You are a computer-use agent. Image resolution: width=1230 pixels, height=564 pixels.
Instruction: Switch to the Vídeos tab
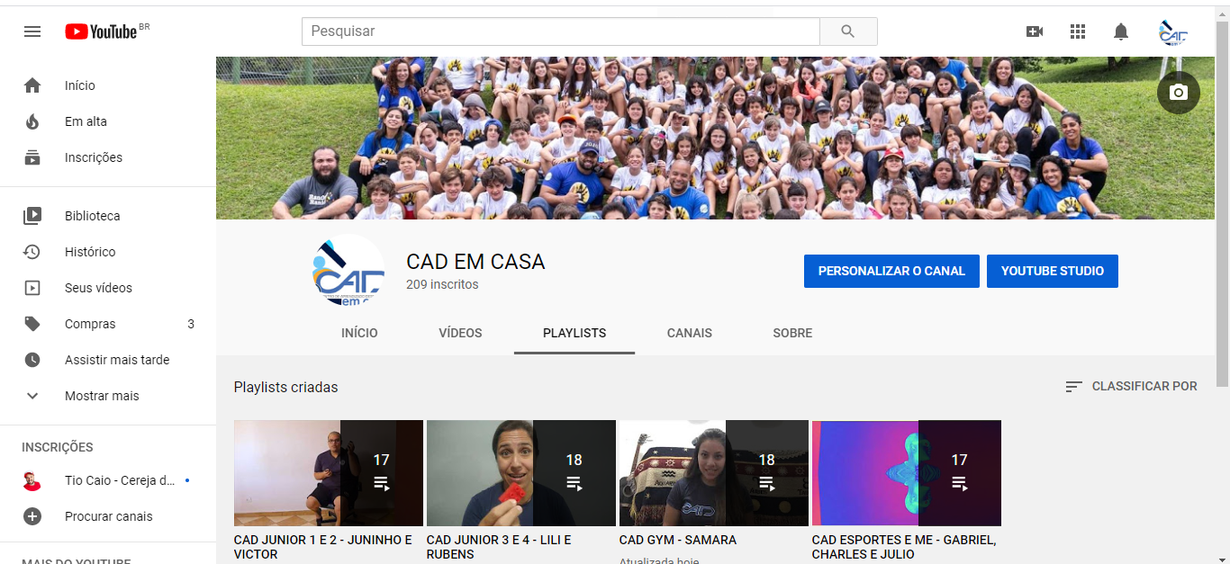click(x=460, y=333)
